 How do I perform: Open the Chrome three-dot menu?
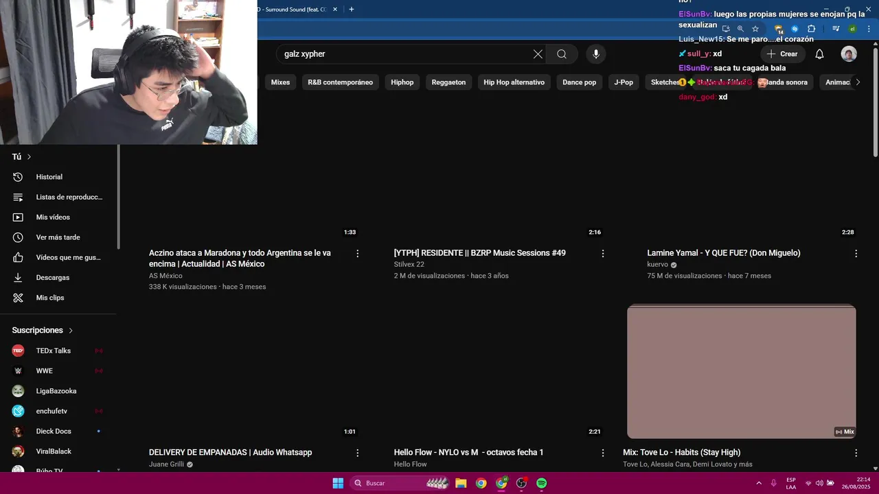pos(869,29)
